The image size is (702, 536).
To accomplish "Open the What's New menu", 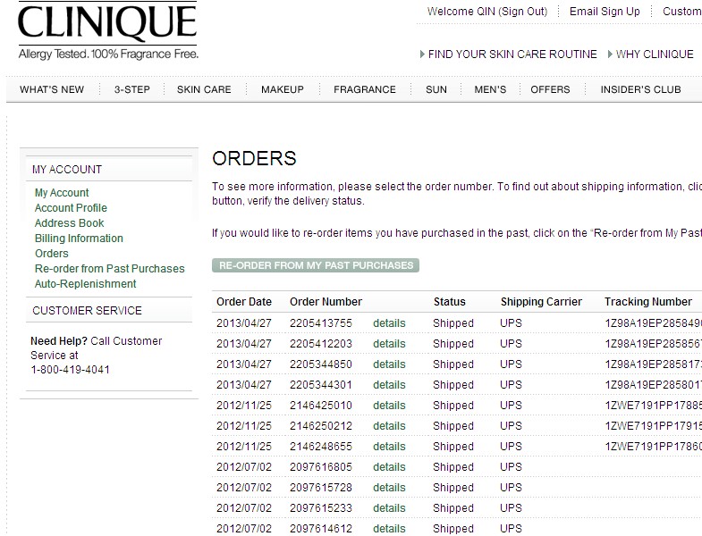I will pos(52,89).
